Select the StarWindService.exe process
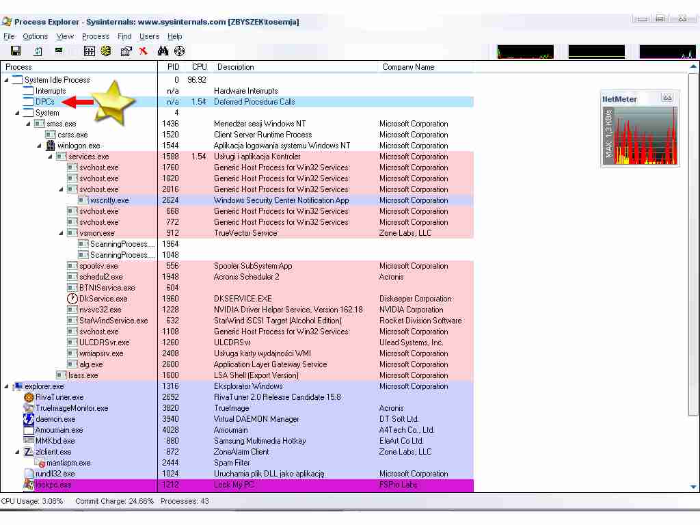 coord(237,321)
